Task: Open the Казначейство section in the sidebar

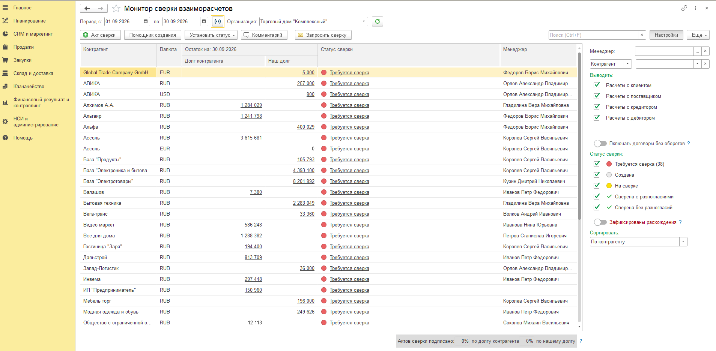Action: pos(29,86)
